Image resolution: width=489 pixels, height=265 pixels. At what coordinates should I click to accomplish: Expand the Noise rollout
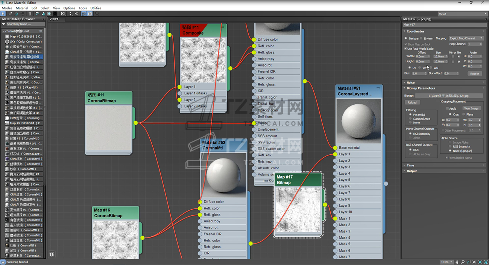click(410, 82)
